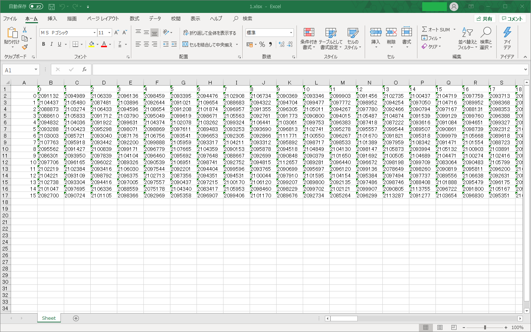Open 並べ替えとフィルター sort and filter
This screenshot has width=531, height=332.
[x=468, y=38]
